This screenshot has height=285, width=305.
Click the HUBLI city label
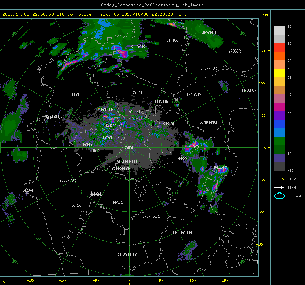[x=95, y=151]
